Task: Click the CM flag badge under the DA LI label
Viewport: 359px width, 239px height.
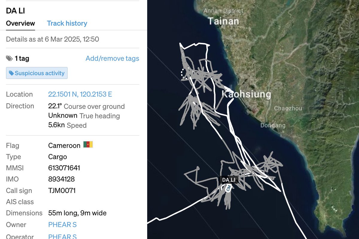Action: pyautogui.click(x=229, y=189)
